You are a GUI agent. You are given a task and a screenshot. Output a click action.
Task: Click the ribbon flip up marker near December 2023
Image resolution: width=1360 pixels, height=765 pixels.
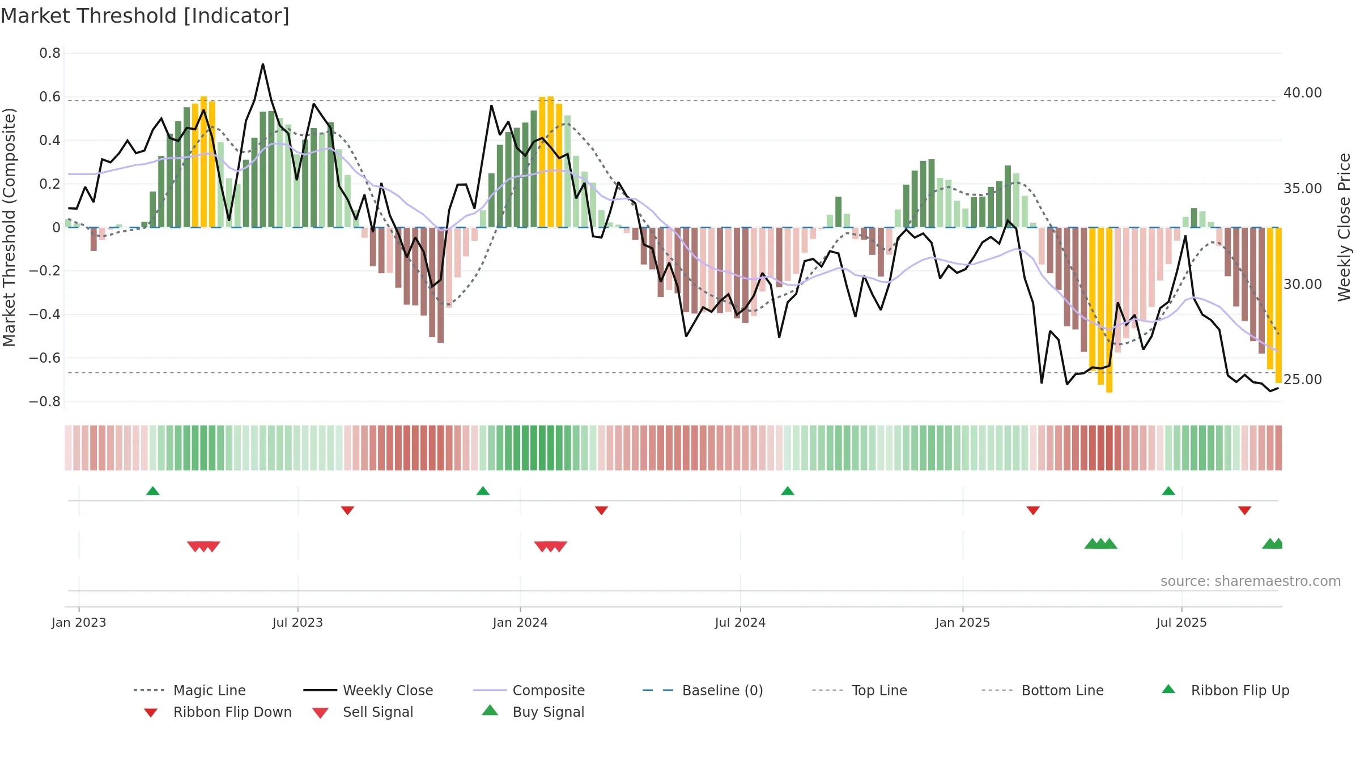click(x=483, y=491)
